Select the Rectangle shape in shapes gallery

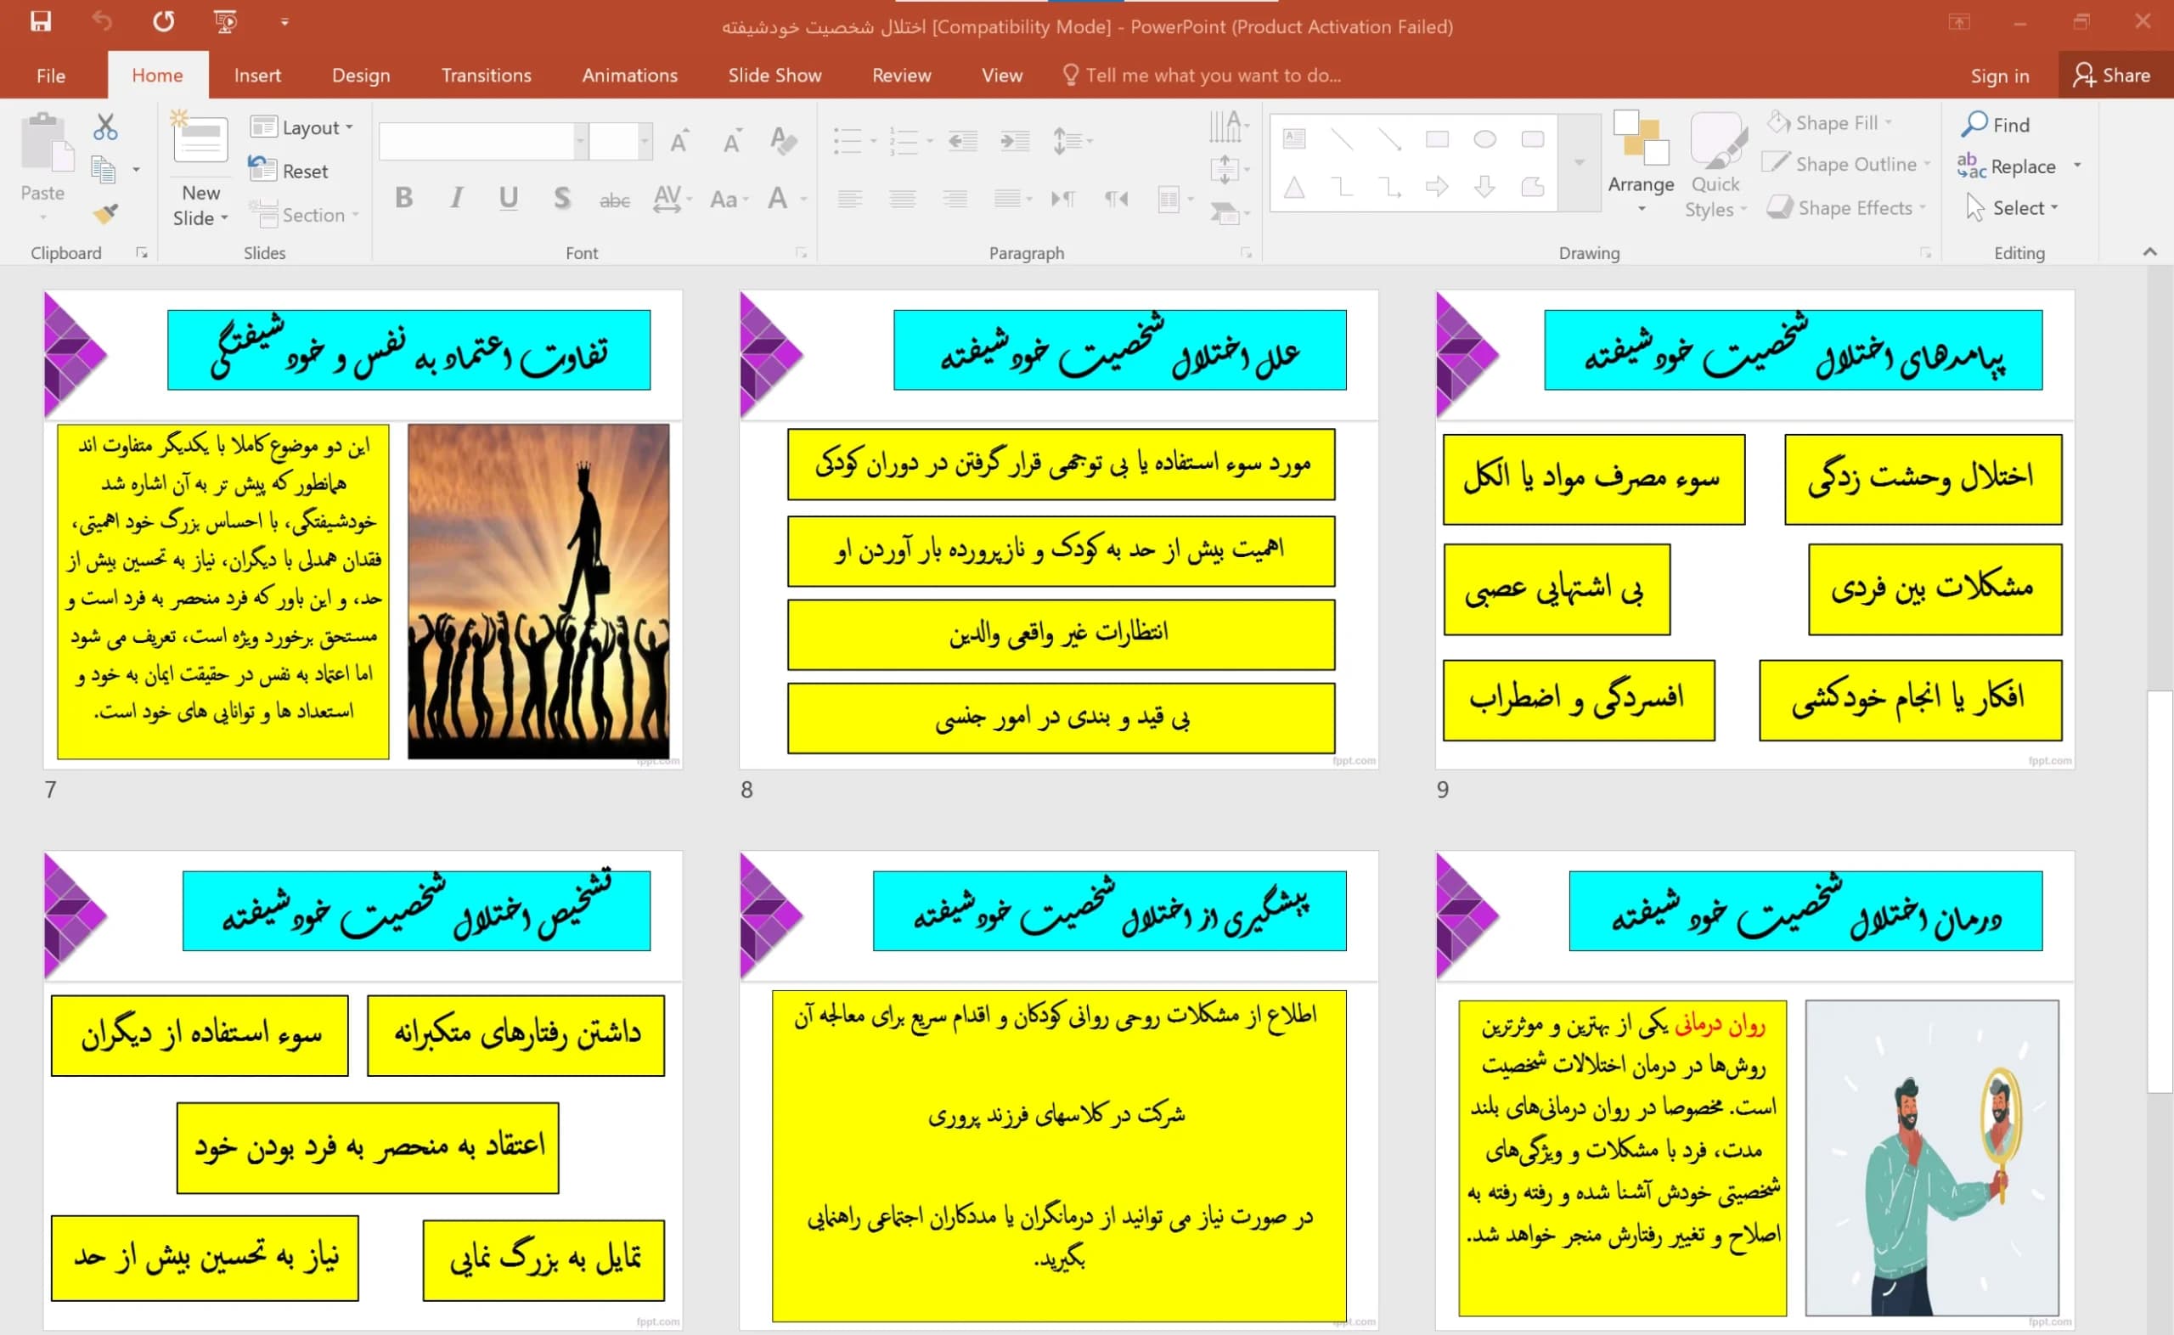coord(1437,138)
